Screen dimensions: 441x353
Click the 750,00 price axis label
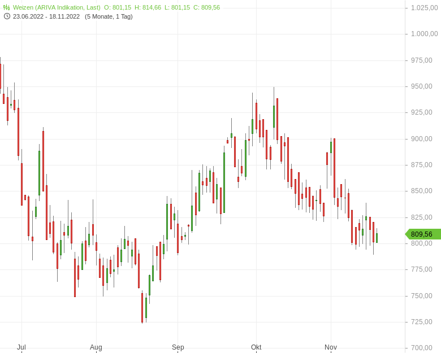coord(422,296)
